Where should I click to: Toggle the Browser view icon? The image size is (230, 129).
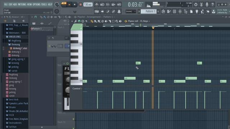coord(185,11)
